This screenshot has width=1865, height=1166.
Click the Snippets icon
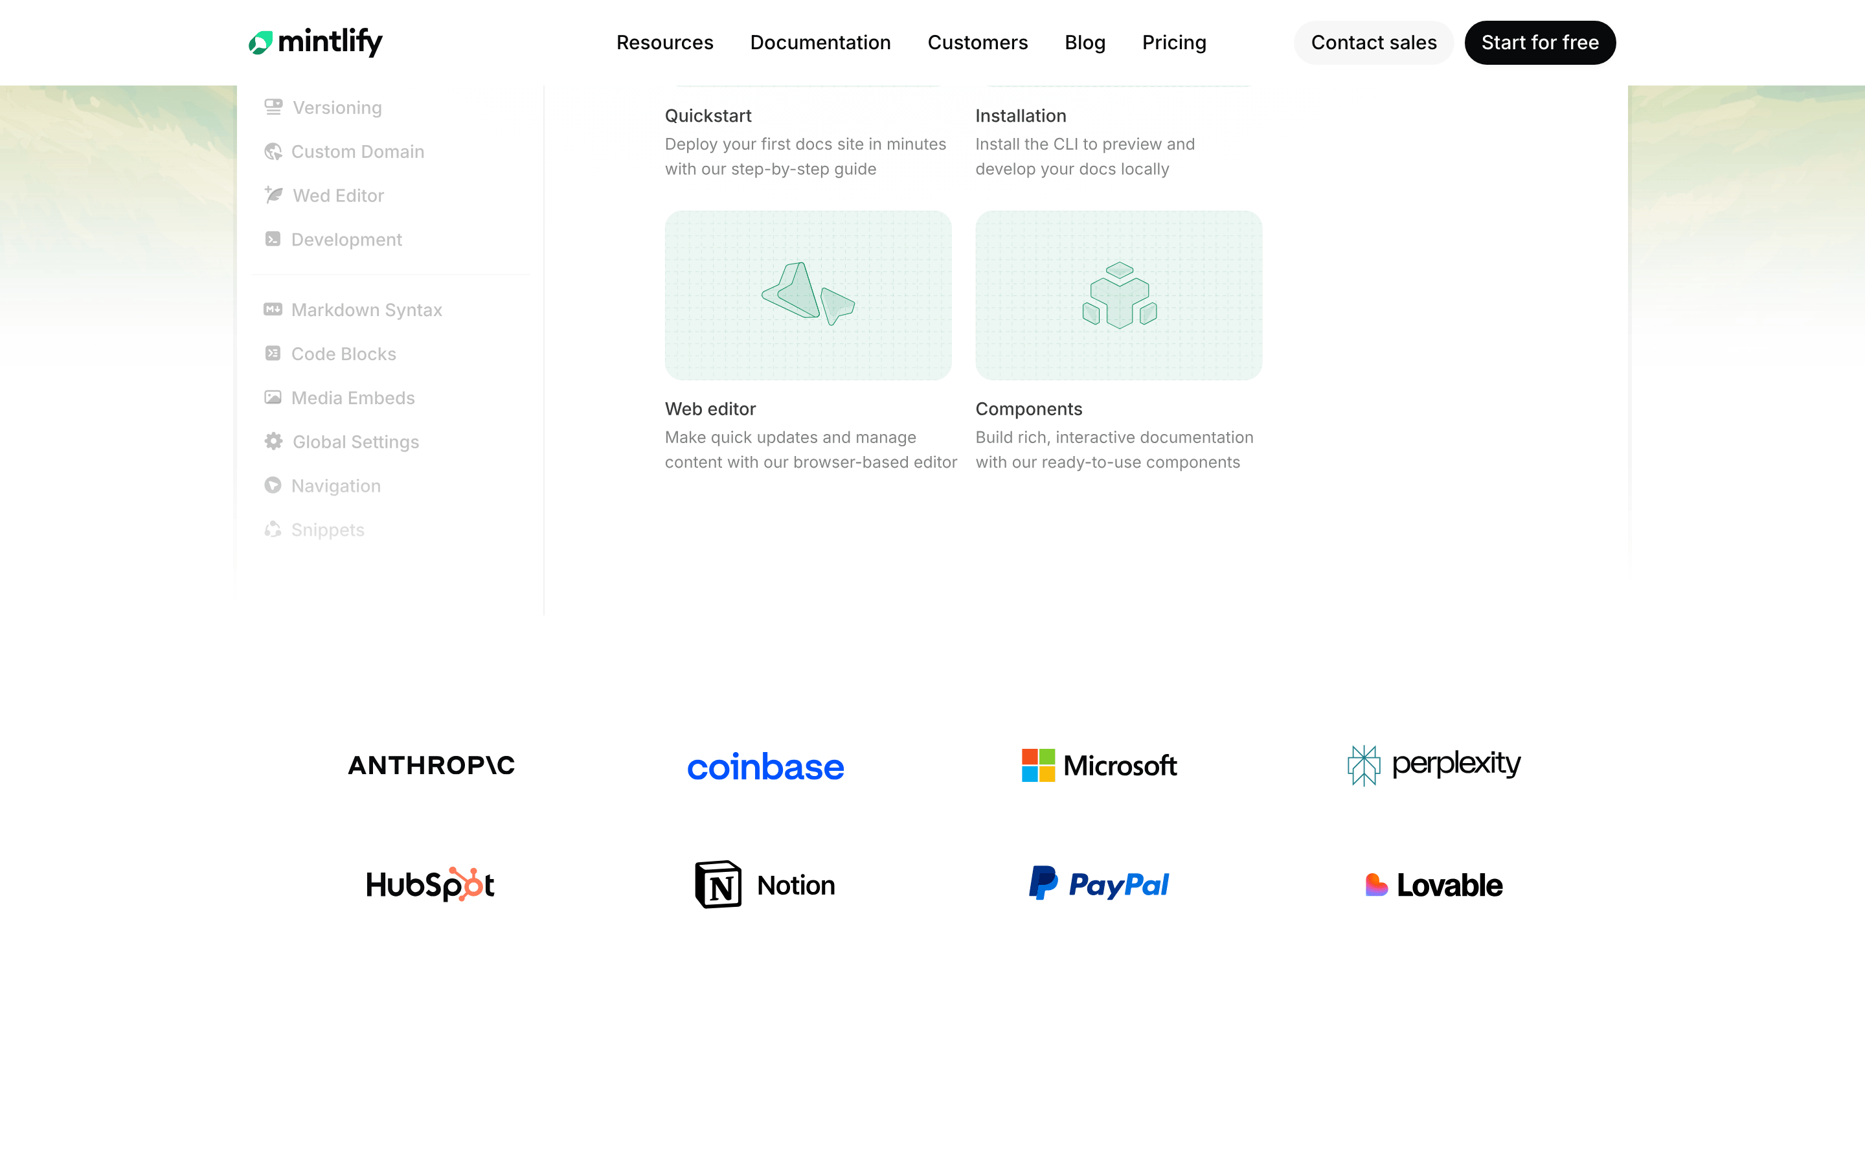273,529
